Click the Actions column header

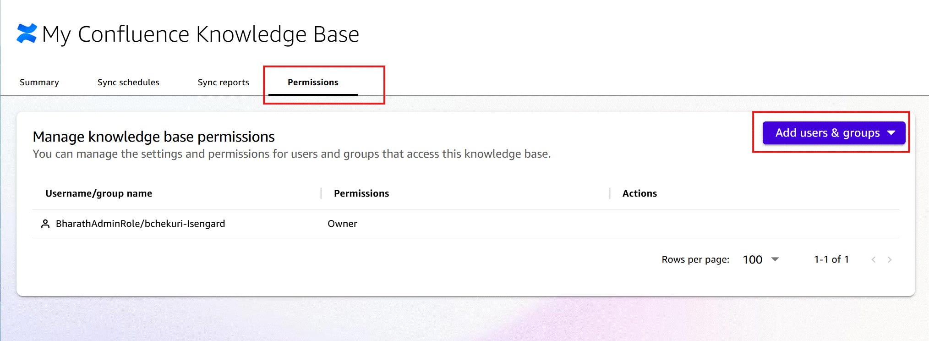(639, 193)
